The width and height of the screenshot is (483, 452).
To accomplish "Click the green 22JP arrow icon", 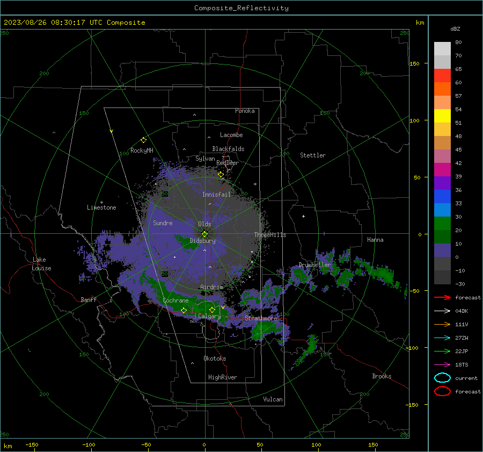I will [442, 351].
